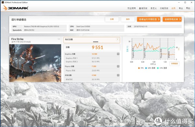
Task: Click the Physics score value 7 255
Action: point(94,66)
